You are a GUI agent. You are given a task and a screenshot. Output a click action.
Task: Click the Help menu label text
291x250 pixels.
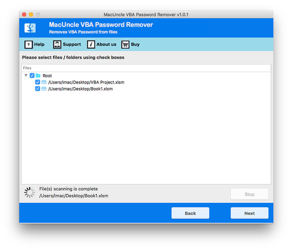[x=39, y=44]
